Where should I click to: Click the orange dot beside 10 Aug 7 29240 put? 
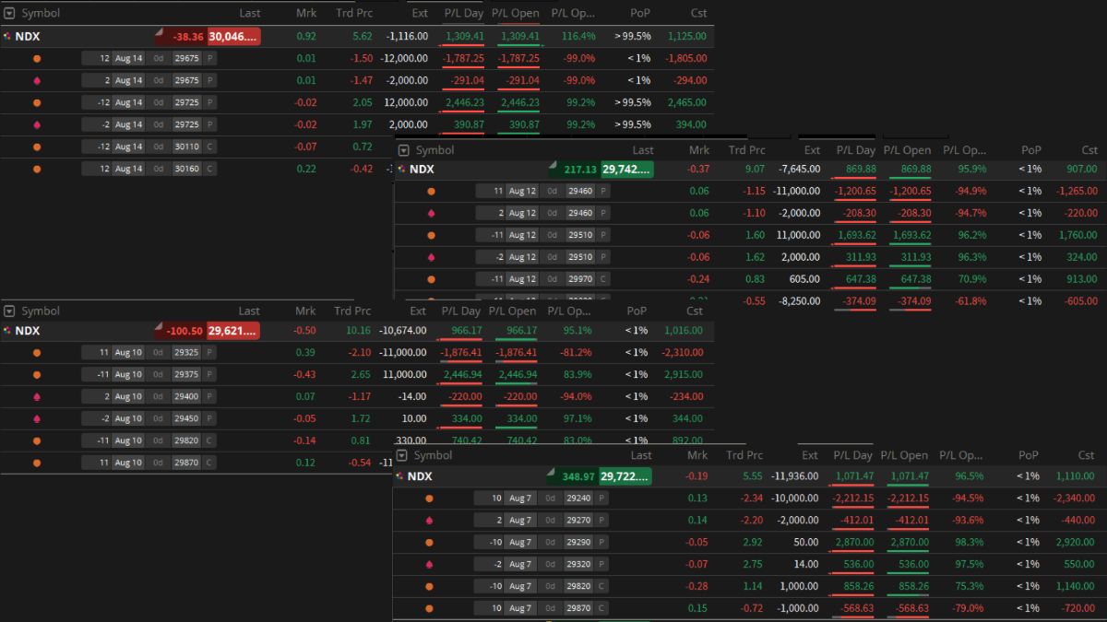click(x=429, y=498)
